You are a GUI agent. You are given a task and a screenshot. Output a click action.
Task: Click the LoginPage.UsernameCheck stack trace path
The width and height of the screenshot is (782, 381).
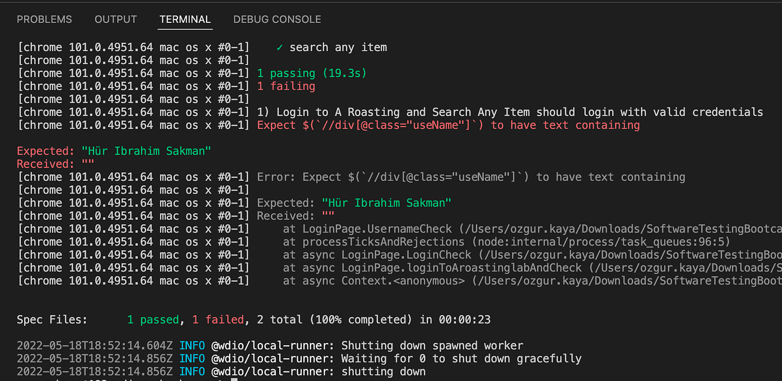[532, 229]
